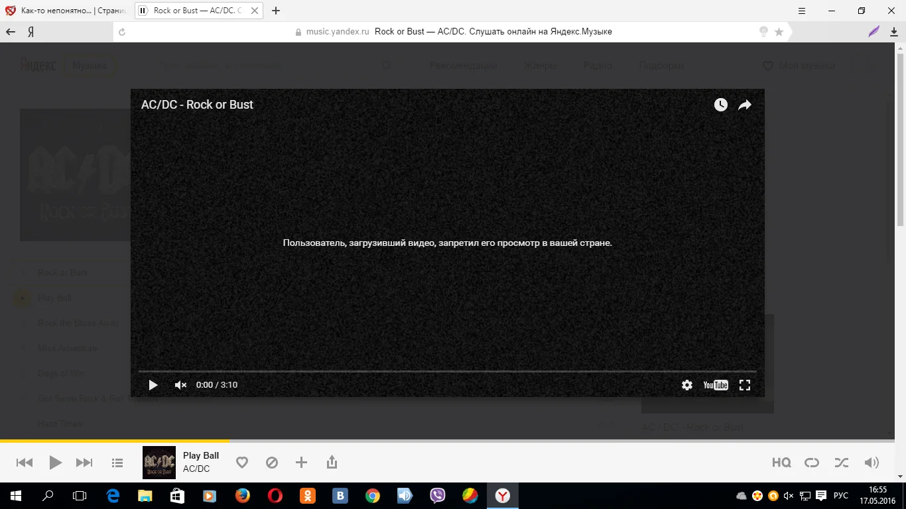Viewport: 906px width, 509px height.
Task: Click the 0:00 / 3:10 time display
Action: pos(217,385)
